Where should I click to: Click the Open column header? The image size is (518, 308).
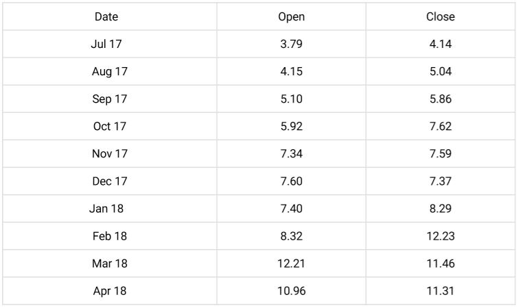pos(292,17)
